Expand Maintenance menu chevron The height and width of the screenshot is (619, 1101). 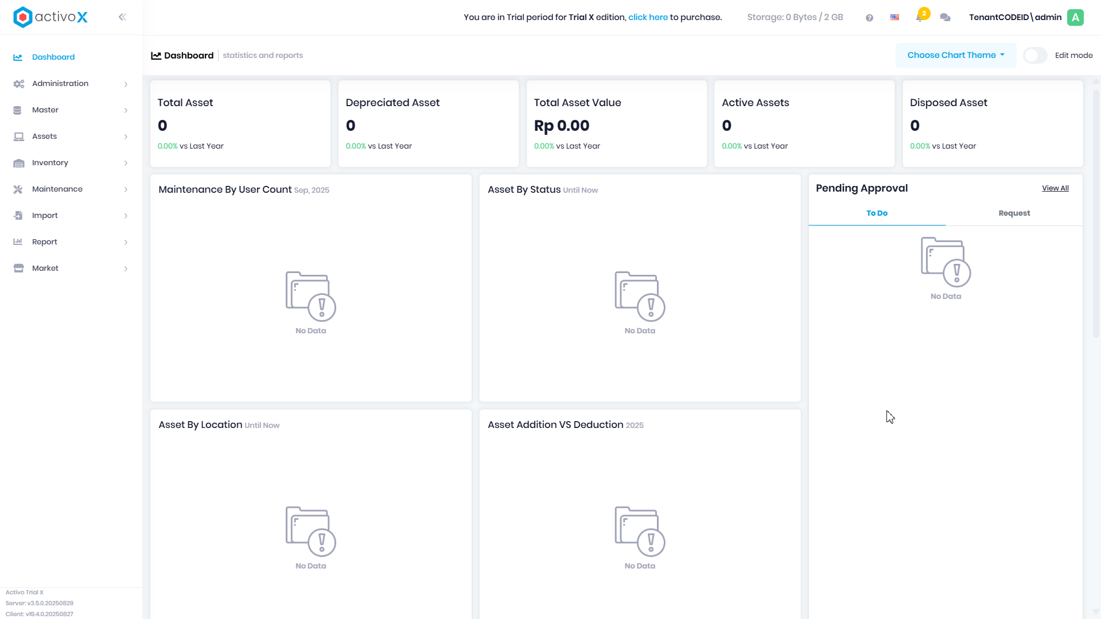[126, 190]
